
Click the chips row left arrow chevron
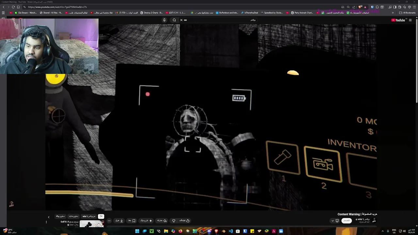49,217
